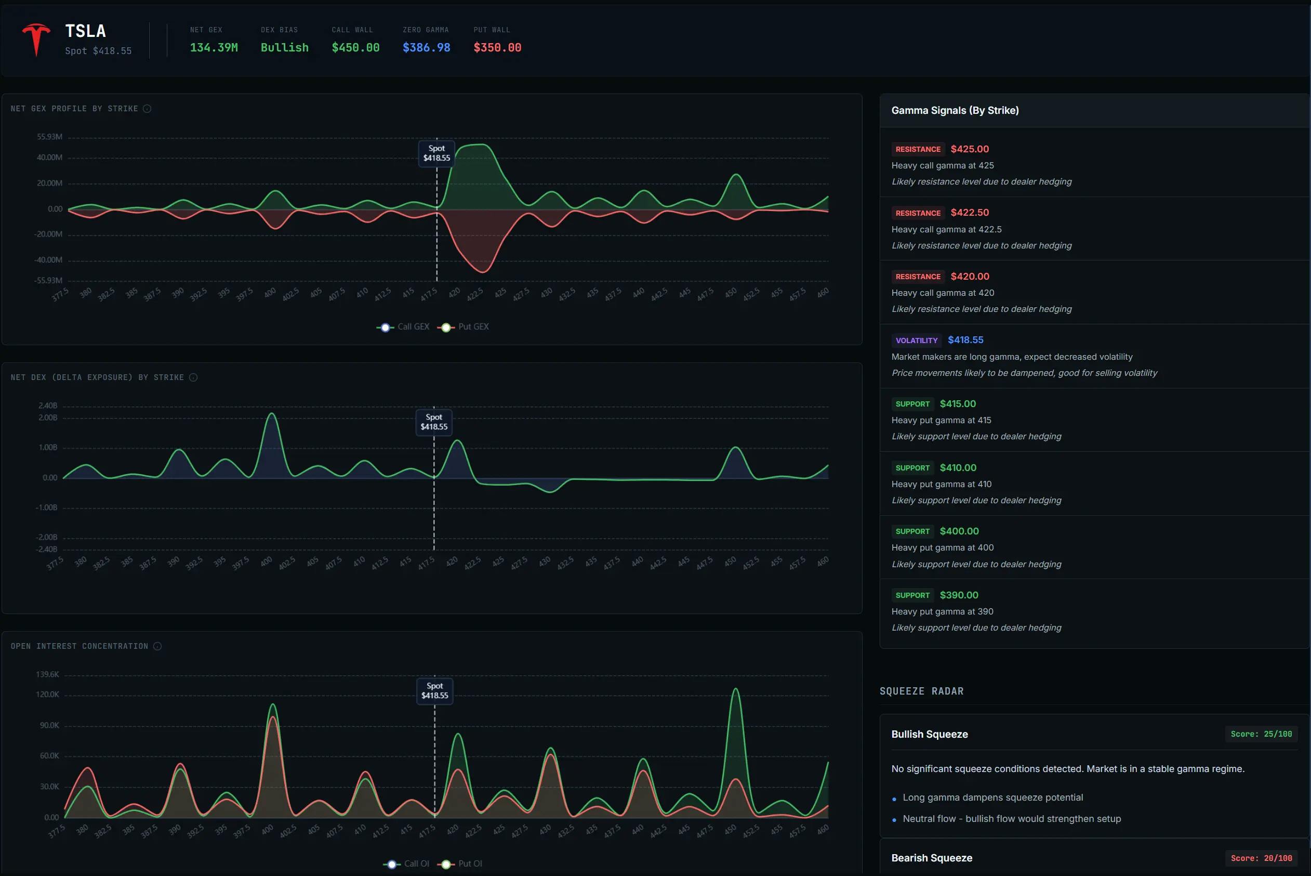Click the red Tesla logo icon
This screenshot has height=876, width=1311.
36,40
